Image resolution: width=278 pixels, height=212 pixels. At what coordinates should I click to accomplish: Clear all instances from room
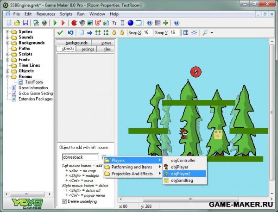coord(82,32)
